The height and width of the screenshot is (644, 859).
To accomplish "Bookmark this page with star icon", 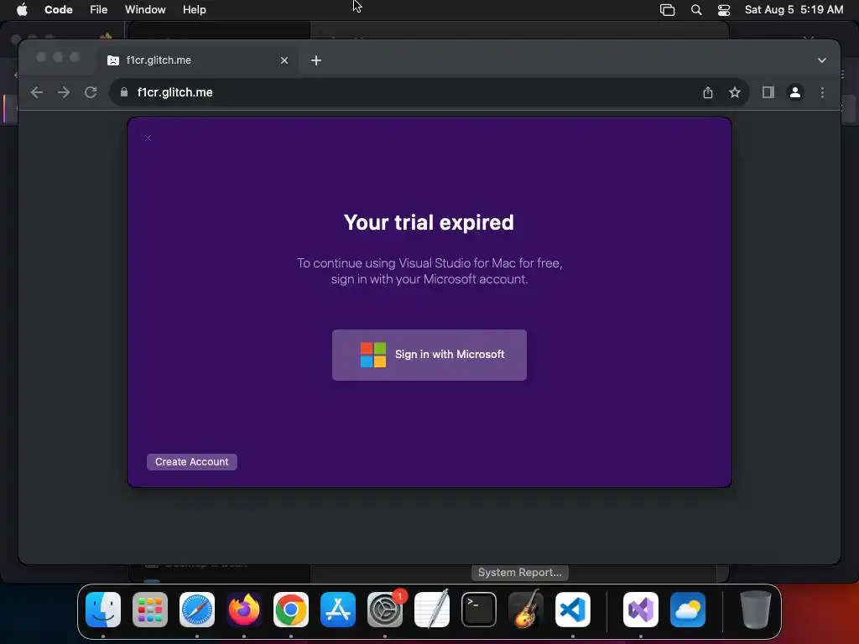I will pos(735,92).
